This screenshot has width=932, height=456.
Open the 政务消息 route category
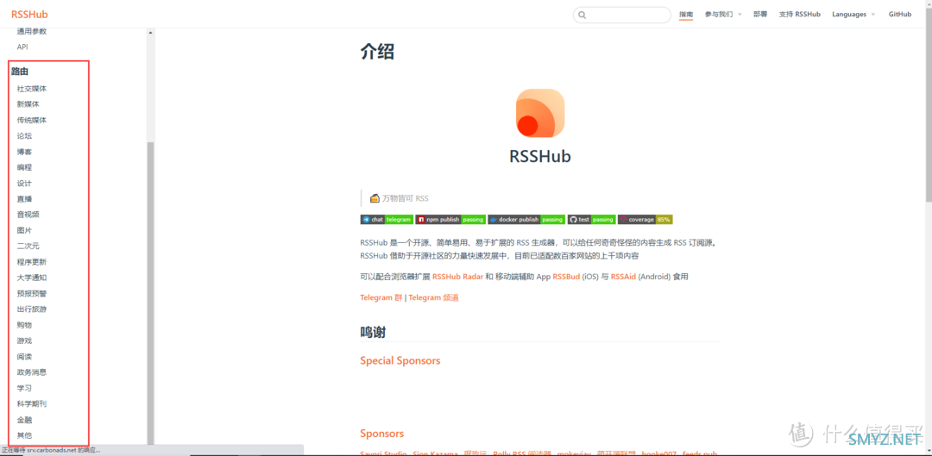click(32, 372)
